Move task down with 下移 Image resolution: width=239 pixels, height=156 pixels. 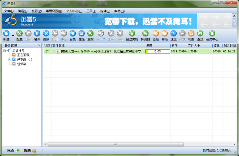click(x=120, y=33)
